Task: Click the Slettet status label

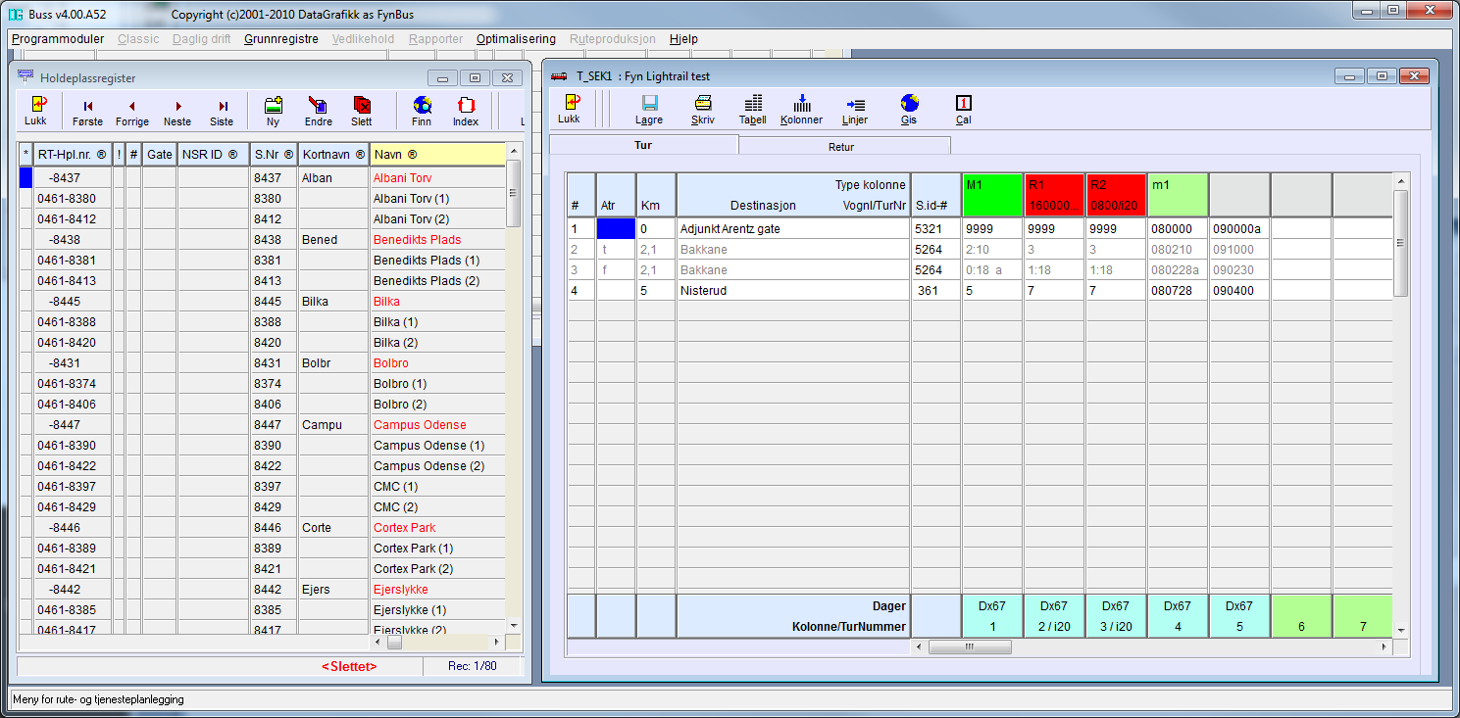Action: (x=349, y=667)
